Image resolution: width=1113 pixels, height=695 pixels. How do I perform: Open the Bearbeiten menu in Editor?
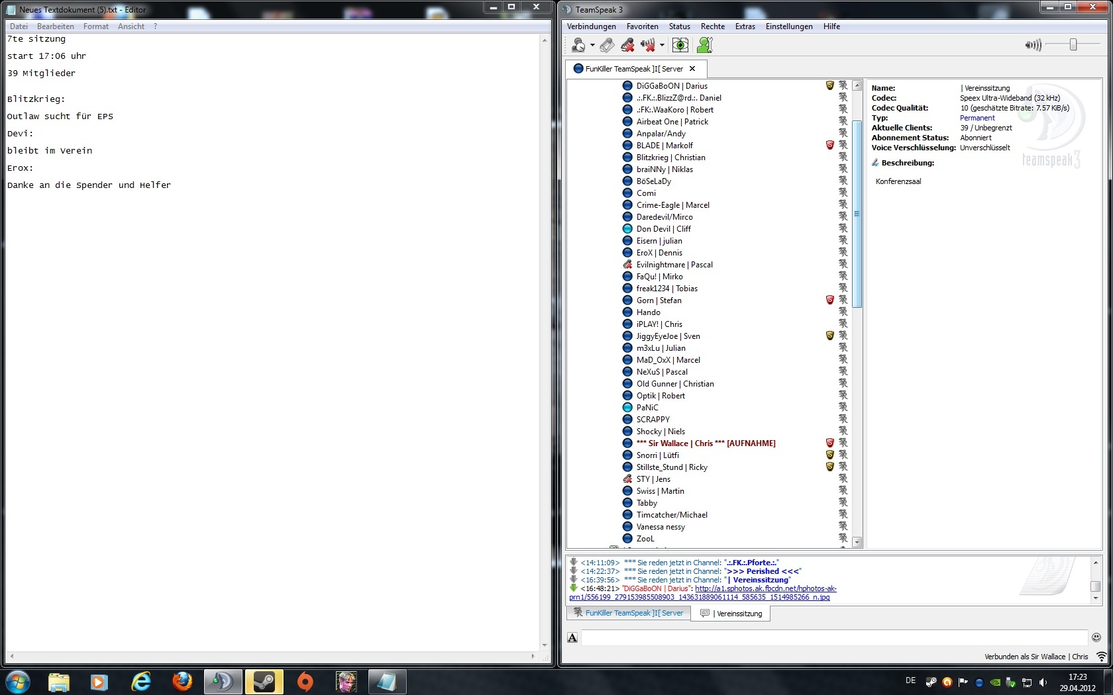(x=56, y=26)
